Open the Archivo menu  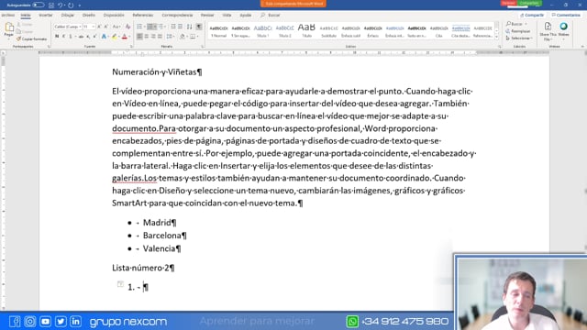pyautogui.click(x=8, y=15)
